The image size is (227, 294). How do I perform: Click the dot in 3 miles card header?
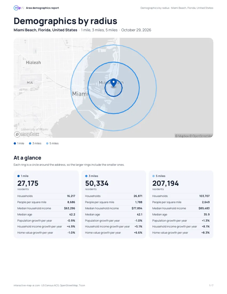86,176
